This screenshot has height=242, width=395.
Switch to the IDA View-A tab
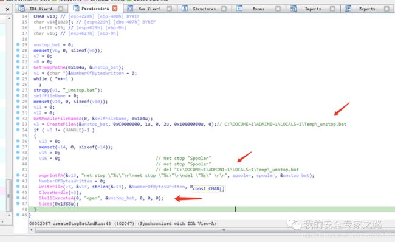pyautogui.click(x=41, y=9)
